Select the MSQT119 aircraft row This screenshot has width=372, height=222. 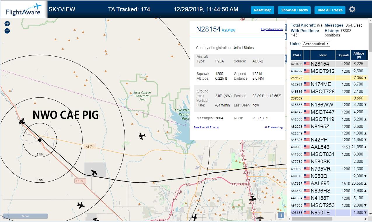329,119
